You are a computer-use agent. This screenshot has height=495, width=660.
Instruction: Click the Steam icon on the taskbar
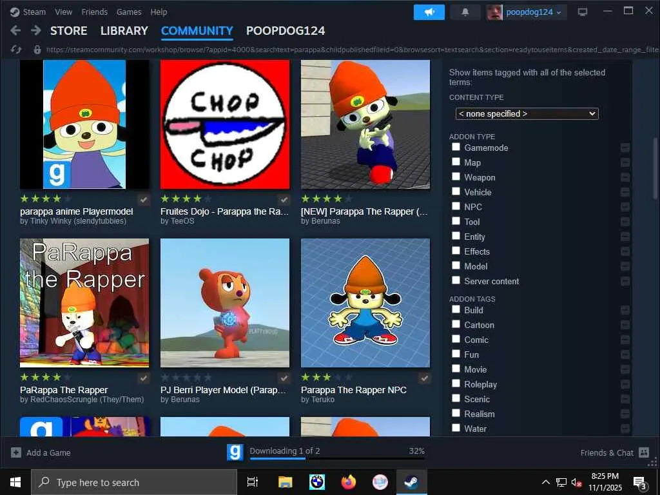click(x=411, y=482)
